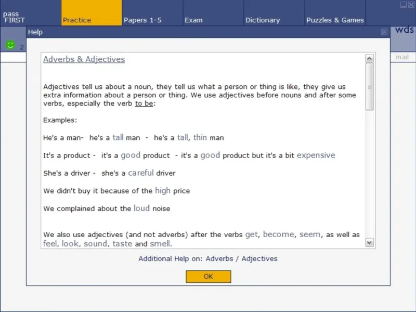Click the highlighted word 'high'
Screen dimensions: 416x312
(x=163, y=191)
